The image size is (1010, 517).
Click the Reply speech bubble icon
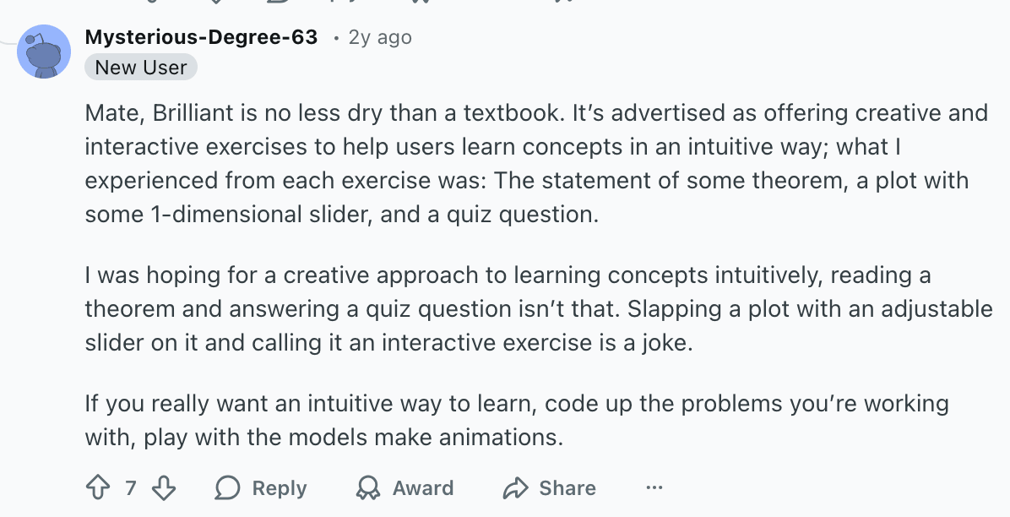226,487
